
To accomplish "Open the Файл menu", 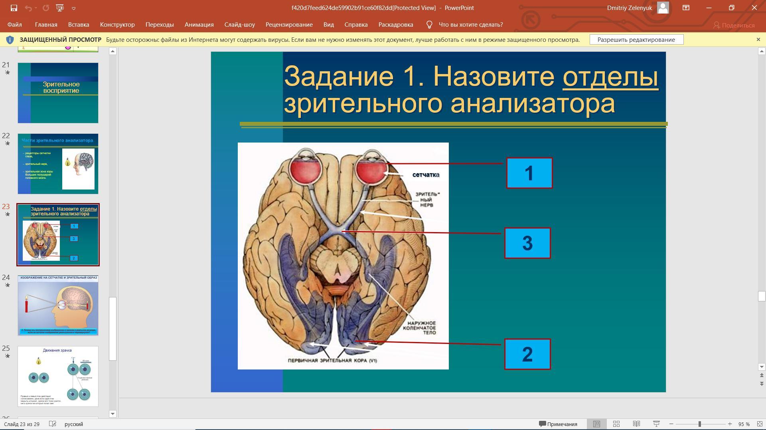I will pos(14,25).
